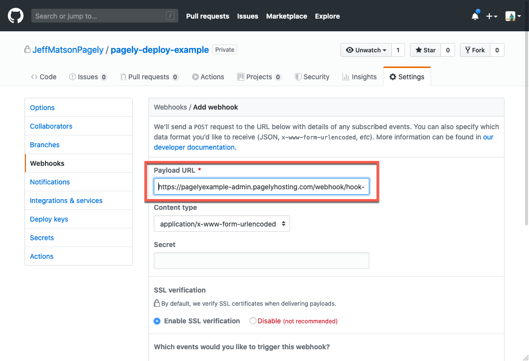Open your profile avatar menu
The image size is (529, 361).
click(x=509, y=16)
